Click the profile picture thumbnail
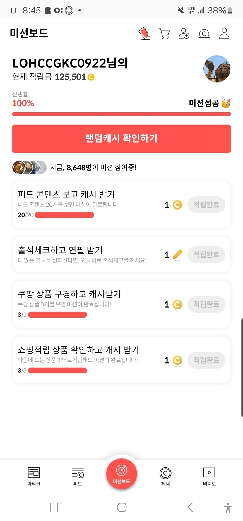 coord(217,69)
